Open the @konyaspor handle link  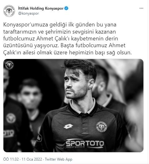(x=29, y=13)
